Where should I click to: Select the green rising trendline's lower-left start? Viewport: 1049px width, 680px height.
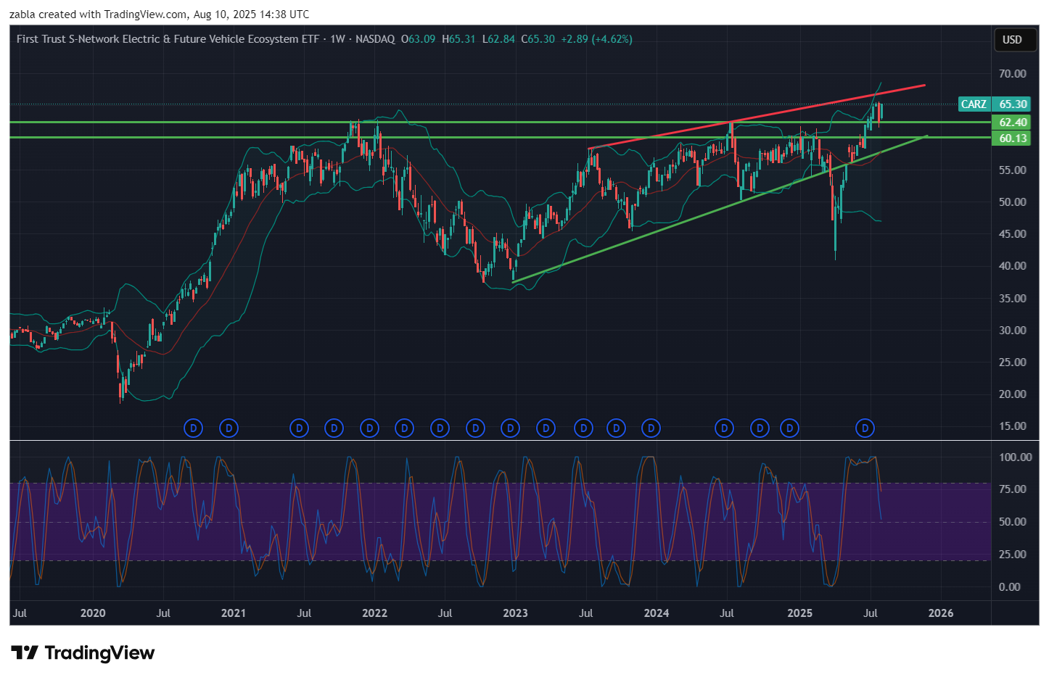coord(514,282)
